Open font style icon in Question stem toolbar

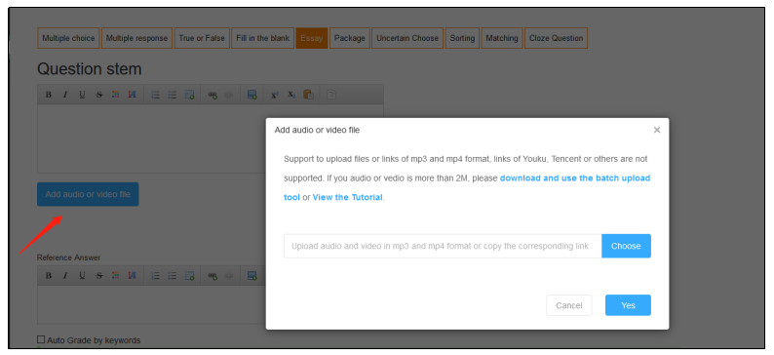[x=132, y=95]
